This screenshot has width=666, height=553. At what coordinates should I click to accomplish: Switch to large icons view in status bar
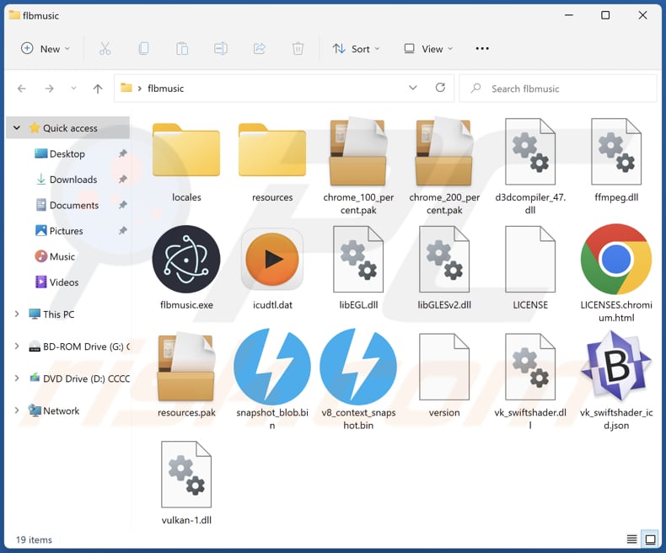coord(650,540)
